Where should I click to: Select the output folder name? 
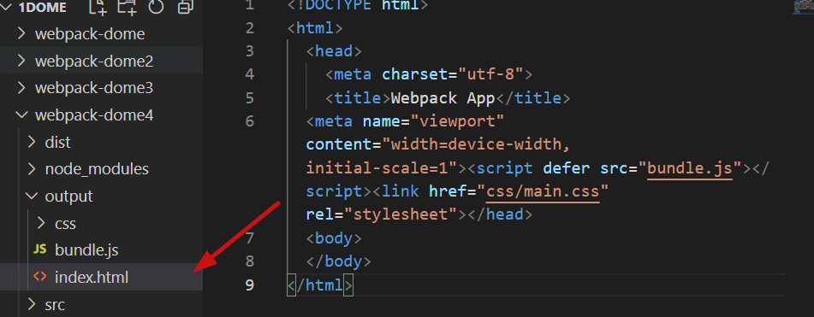click(x=69, y=197)
